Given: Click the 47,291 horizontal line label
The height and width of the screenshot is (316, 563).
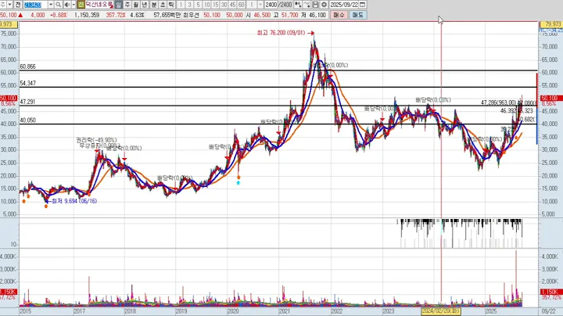Looking at the screenshot, I should point(27,102).
